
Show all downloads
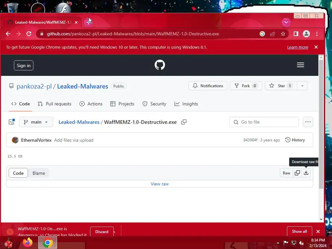click(299, 231)
